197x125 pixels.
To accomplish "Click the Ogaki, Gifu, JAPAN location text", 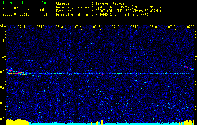I will [x=129, y=7].
